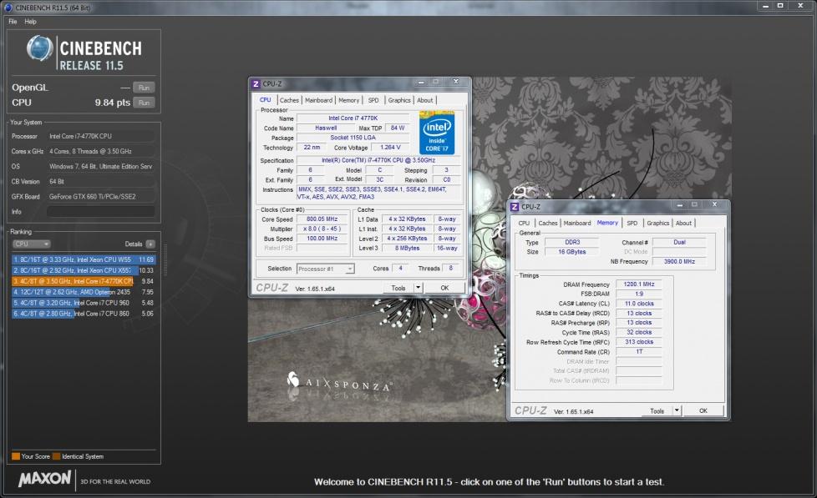Click the AIXSPONZA logo in the render view

click(338, 383)
